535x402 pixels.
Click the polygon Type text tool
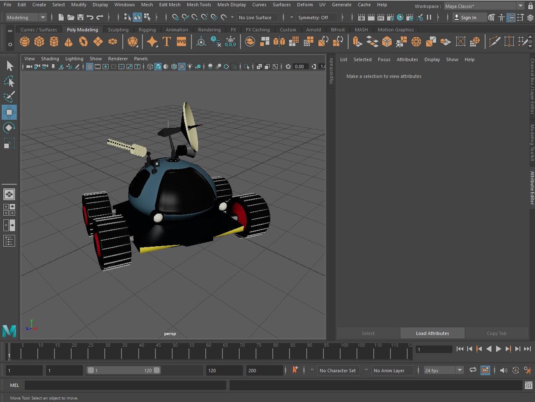click(x=167, y=42)
